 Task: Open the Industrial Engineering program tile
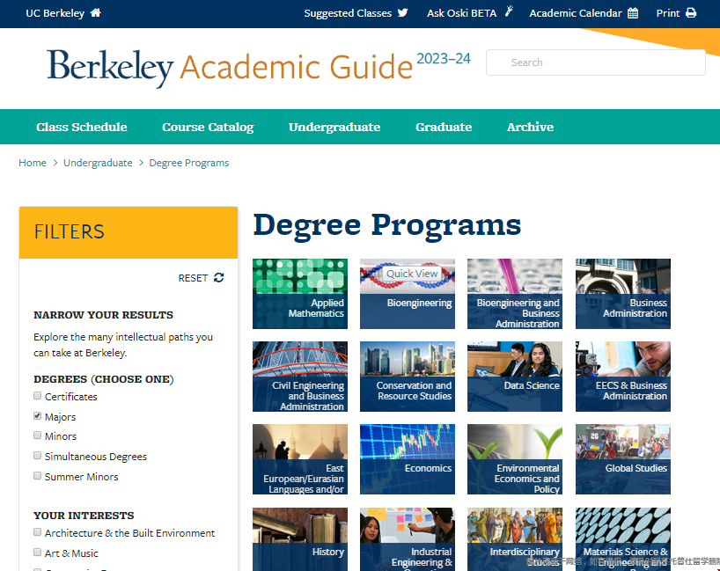(x=408, y=539)
